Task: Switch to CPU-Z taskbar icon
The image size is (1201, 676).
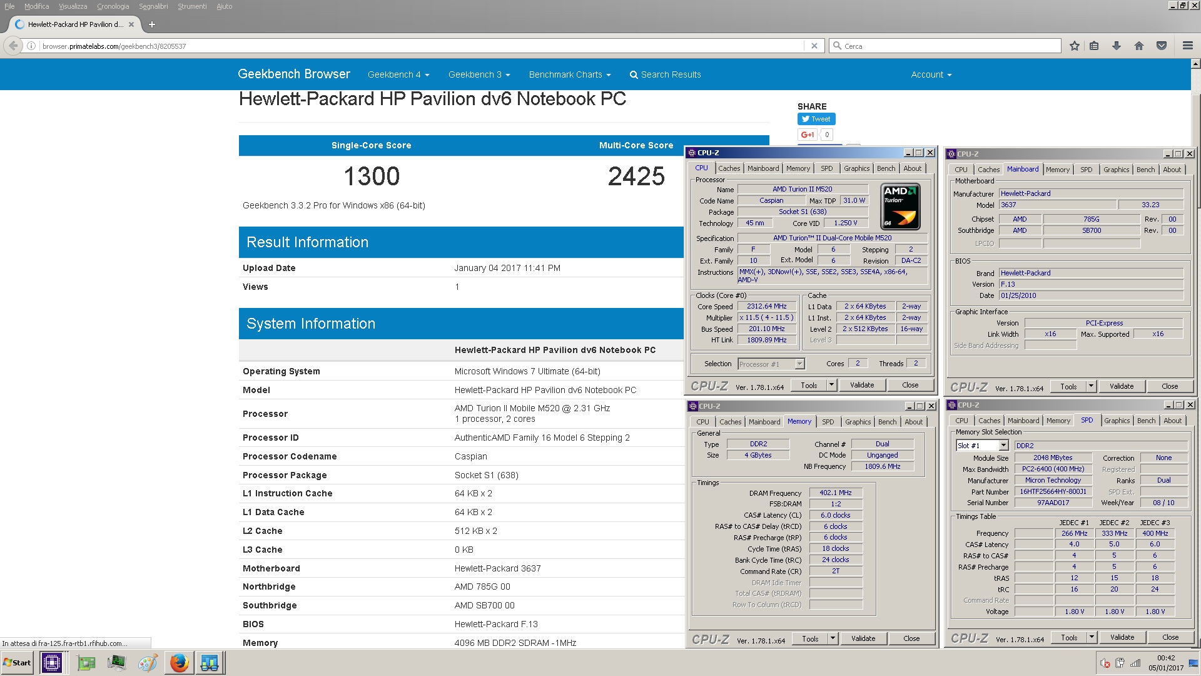Action: coord(52,663)
